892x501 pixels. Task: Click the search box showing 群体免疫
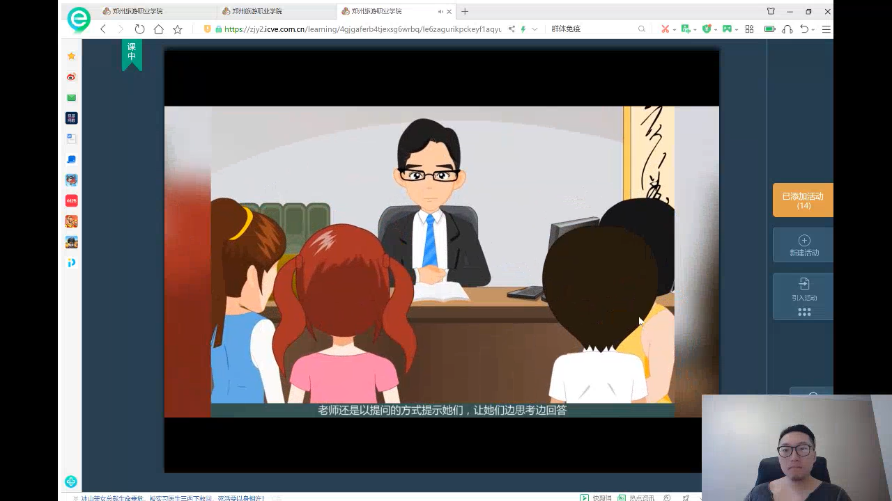592,29
